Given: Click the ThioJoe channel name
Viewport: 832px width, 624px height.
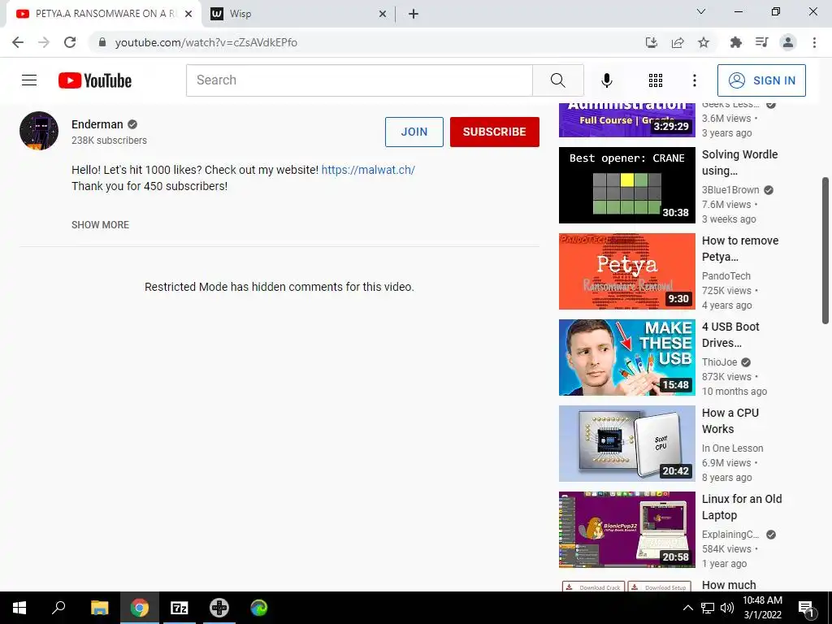Looking at the screenshot, I should 720,362.
